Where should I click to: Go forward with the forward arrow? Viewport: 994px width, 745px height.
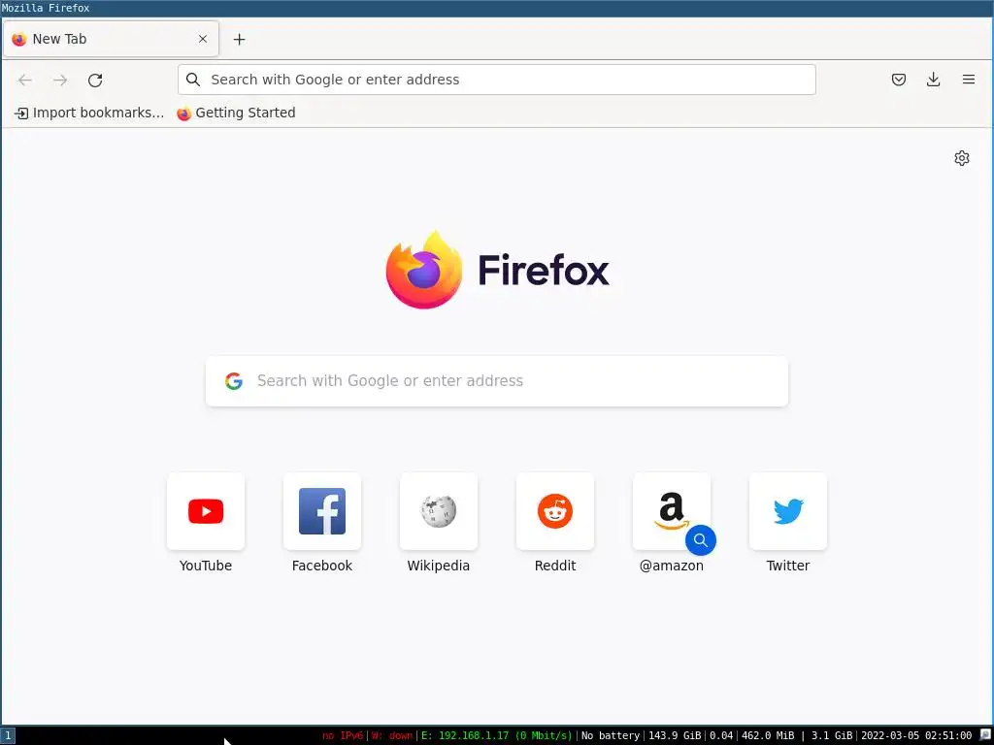(x=60, y=80)
